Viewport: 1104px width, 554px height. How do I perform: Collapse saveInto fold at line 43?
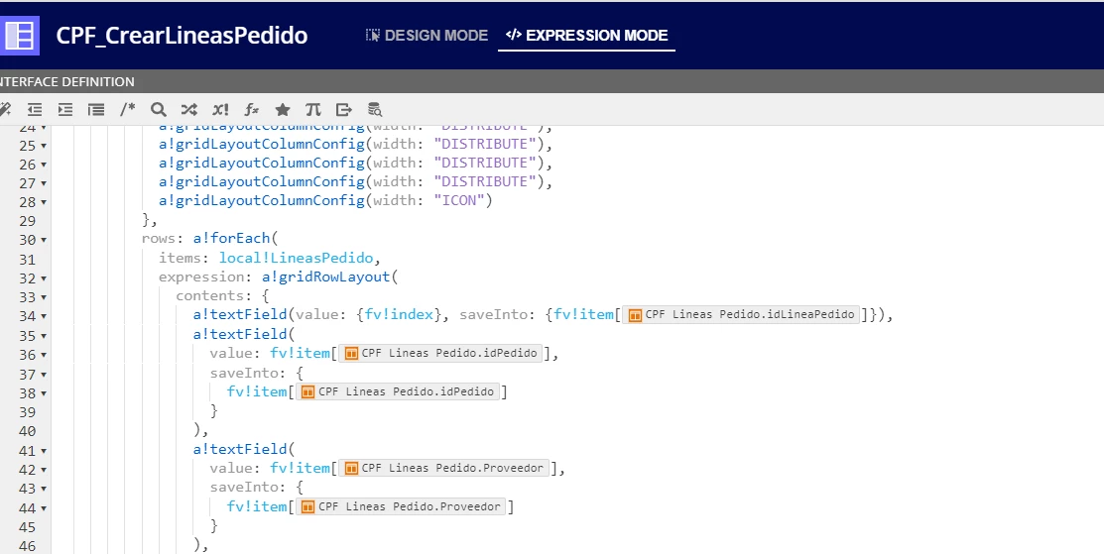[44, 489]
